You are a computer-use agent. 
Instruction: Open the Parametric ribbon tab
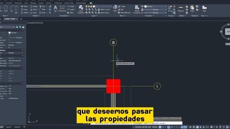click(18, 3)
